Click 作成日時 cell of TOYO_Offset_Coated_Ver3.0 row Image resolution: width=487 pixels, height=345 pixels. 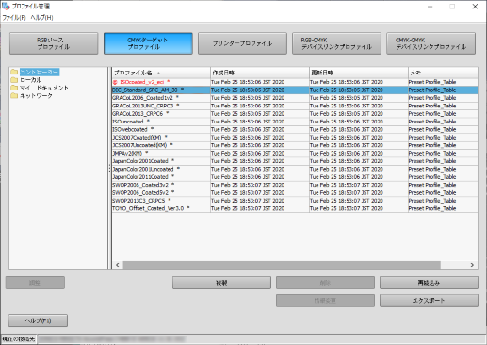point(260,208)
